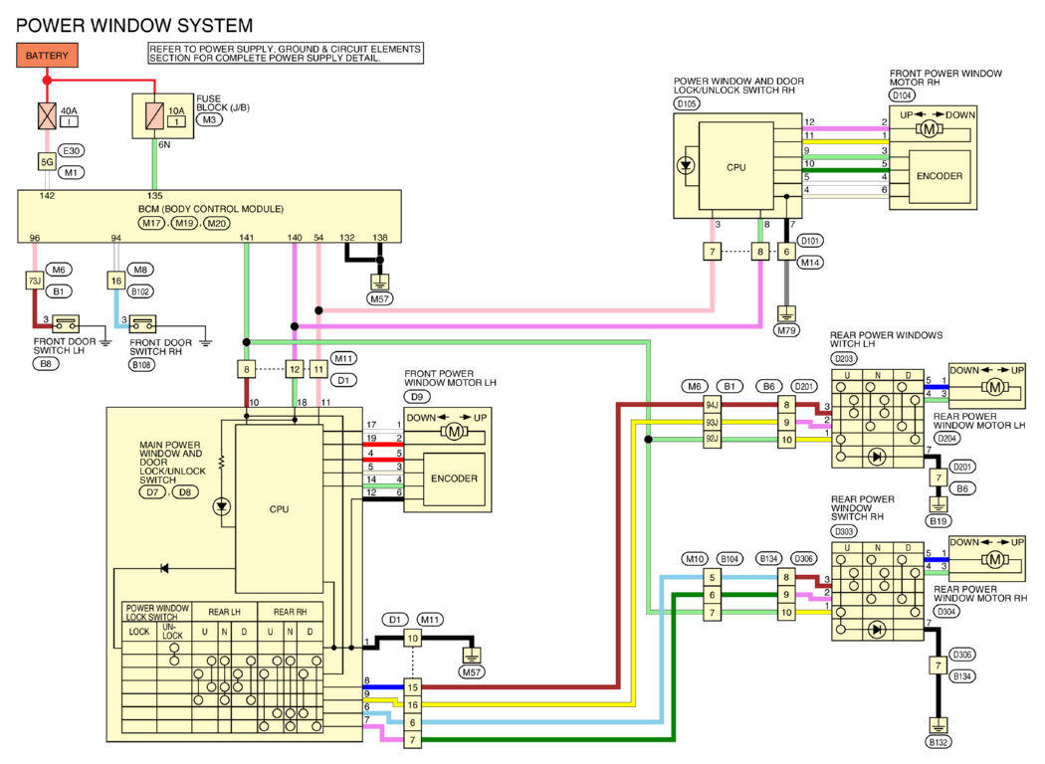The width and height of the screenshot is (1045, 764).
Task: Click the REAR RH column header in switch table
Action: (x=290, y=612)
